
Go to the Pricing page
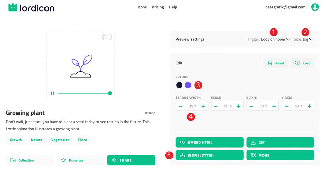click(x=158, y=7)
